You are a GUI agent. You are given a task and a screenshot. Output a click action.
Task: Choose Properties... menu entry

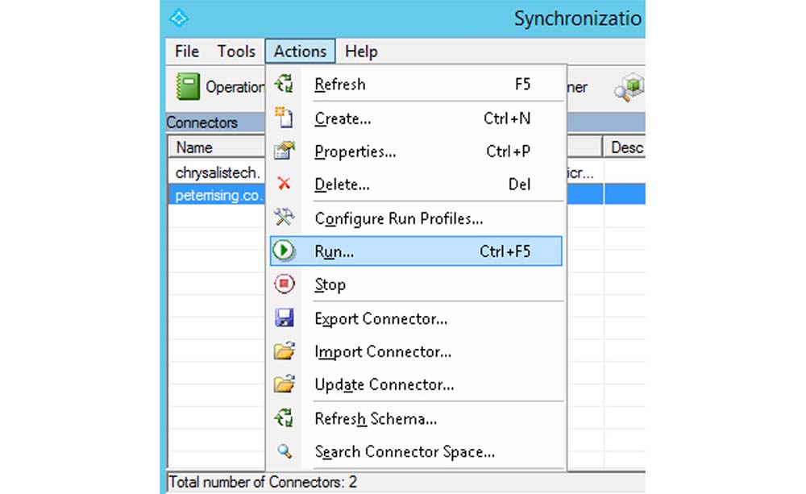click(416, 152)
